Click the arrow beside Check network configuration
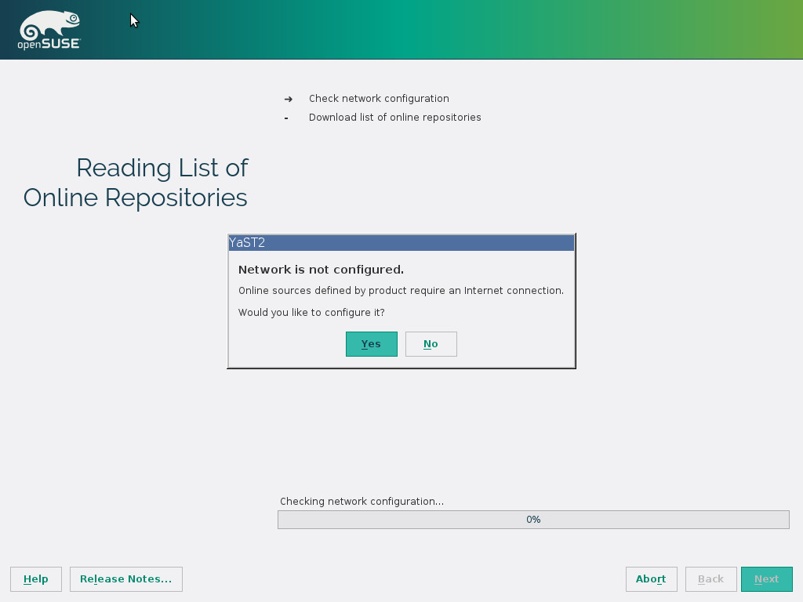The image size is (803, 602). pos(289,99)
